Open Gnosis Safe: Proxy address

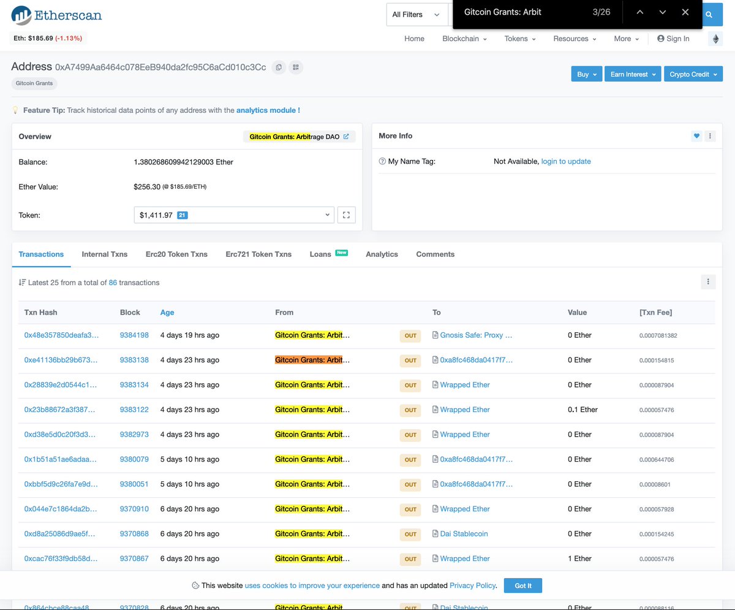476,335
